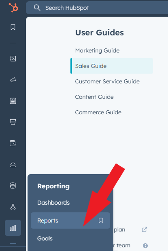The height and width of the screenshot is (251, 168).
Task: Open the Data Management database icon
Action: [x=13, y=186]
